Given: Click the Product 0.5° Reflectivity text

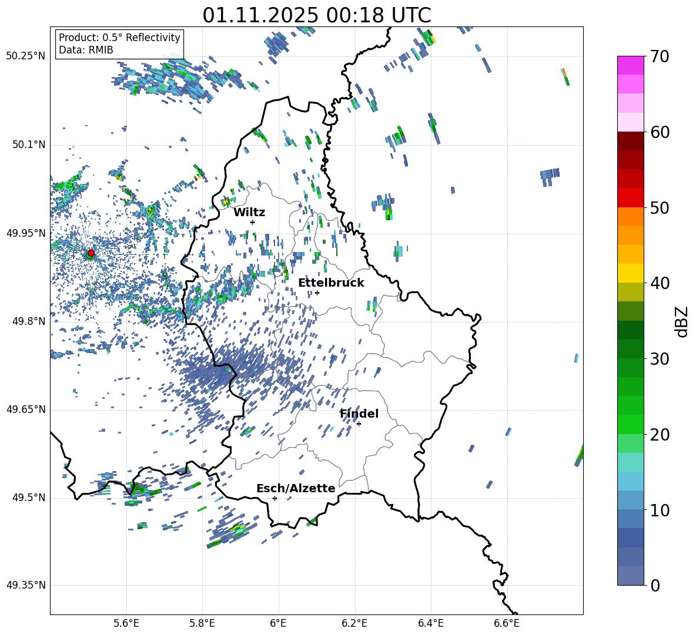Looking at the screenshot, I should point(119,38).
